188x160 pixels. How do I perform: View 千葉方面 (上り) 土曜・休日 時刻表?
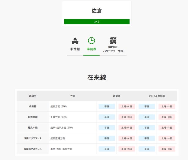[127, 117]
